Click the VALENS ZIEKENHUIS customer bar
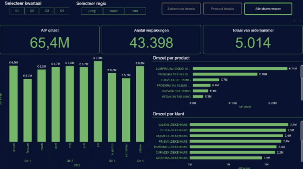Image resolution: width=303 pixels, height=169 pixels. [x=239, y=125]
